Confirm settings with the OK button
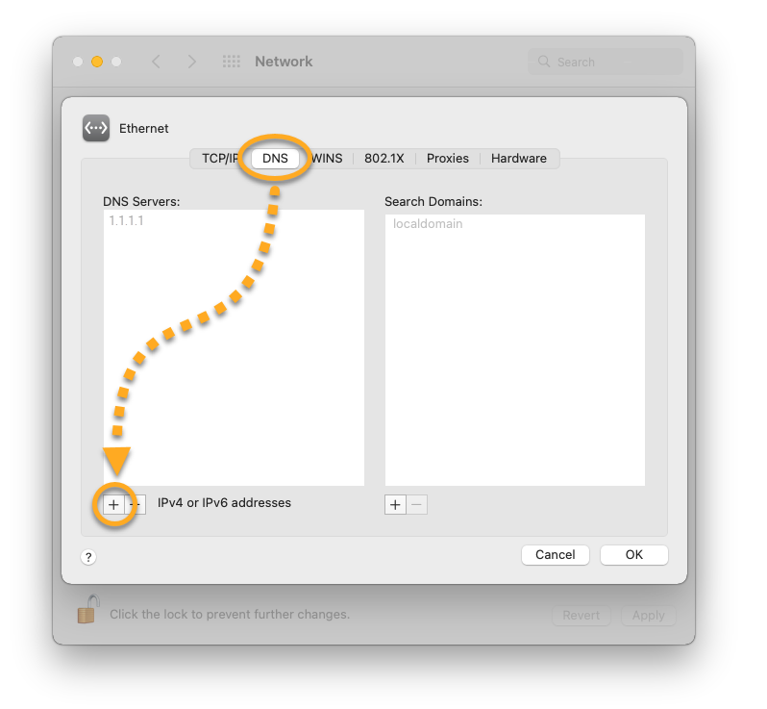The height and width of the screenshot is (709, 767). point(633,555)
